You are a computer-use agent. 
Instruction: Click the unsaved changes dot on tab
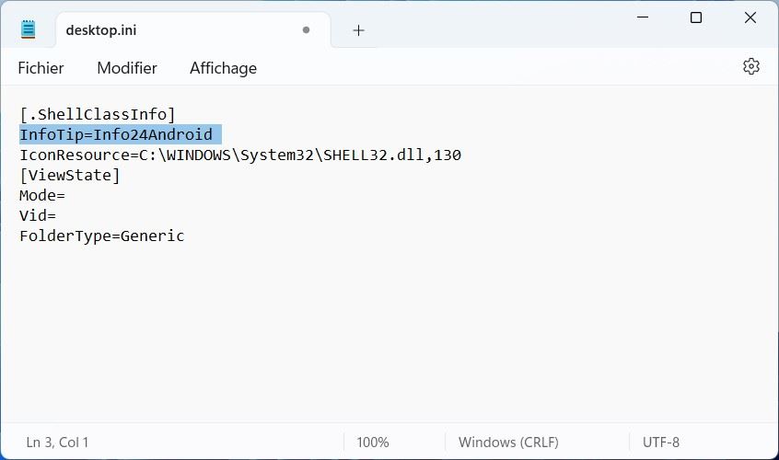tap(306, 30)
